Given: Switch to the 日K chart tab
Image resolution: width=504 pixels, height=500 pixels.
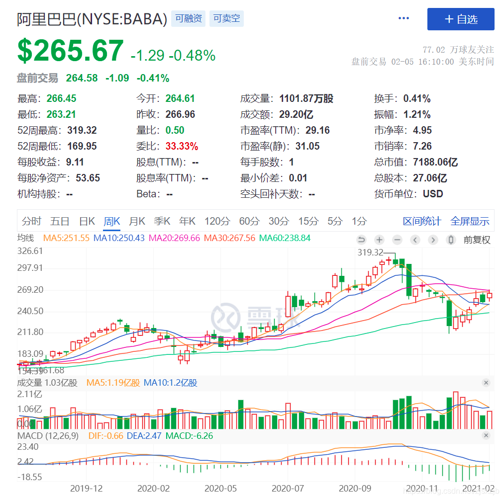Looking at the screenshot, I should tap(87, 221).
